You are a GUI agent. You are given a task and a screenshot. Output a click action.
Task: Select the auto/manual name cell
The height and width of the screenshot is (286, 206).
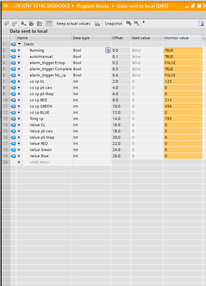tap(41, 57)
